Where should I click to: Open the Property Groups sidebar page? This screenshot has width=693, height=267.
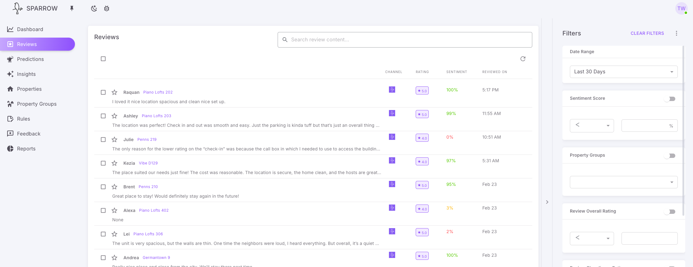coord(37,104)
